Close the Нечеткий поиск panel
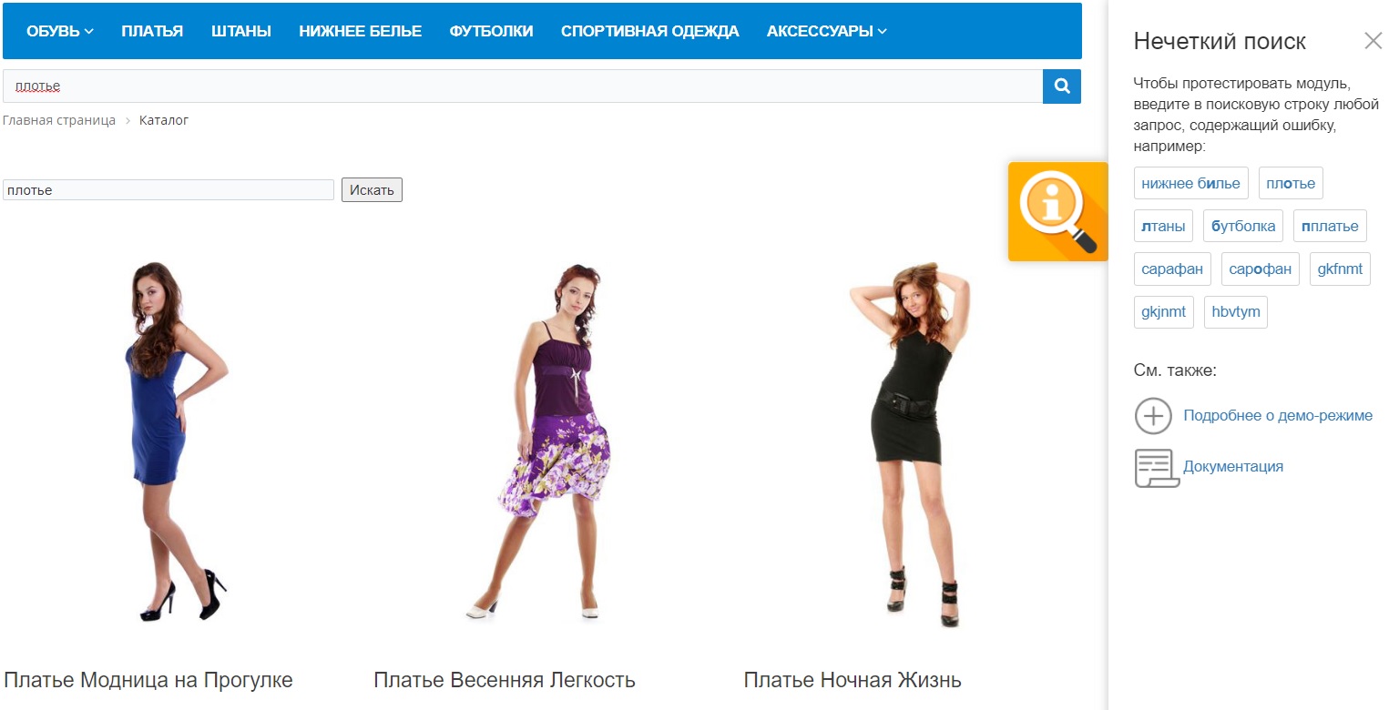 coord(1373,40)
